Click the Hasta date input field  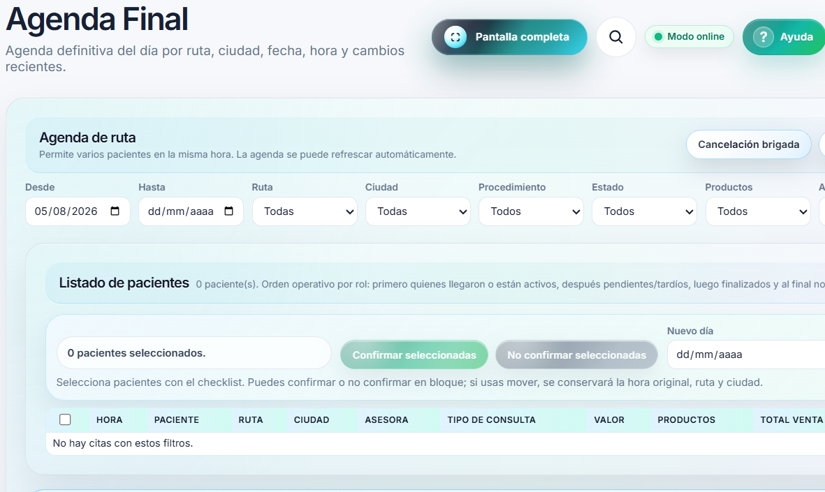coord(191,211)
